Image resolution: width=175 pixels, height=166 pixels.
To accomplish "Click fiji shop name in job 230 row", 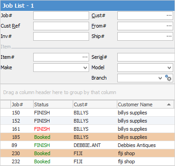I will point(126,153).
